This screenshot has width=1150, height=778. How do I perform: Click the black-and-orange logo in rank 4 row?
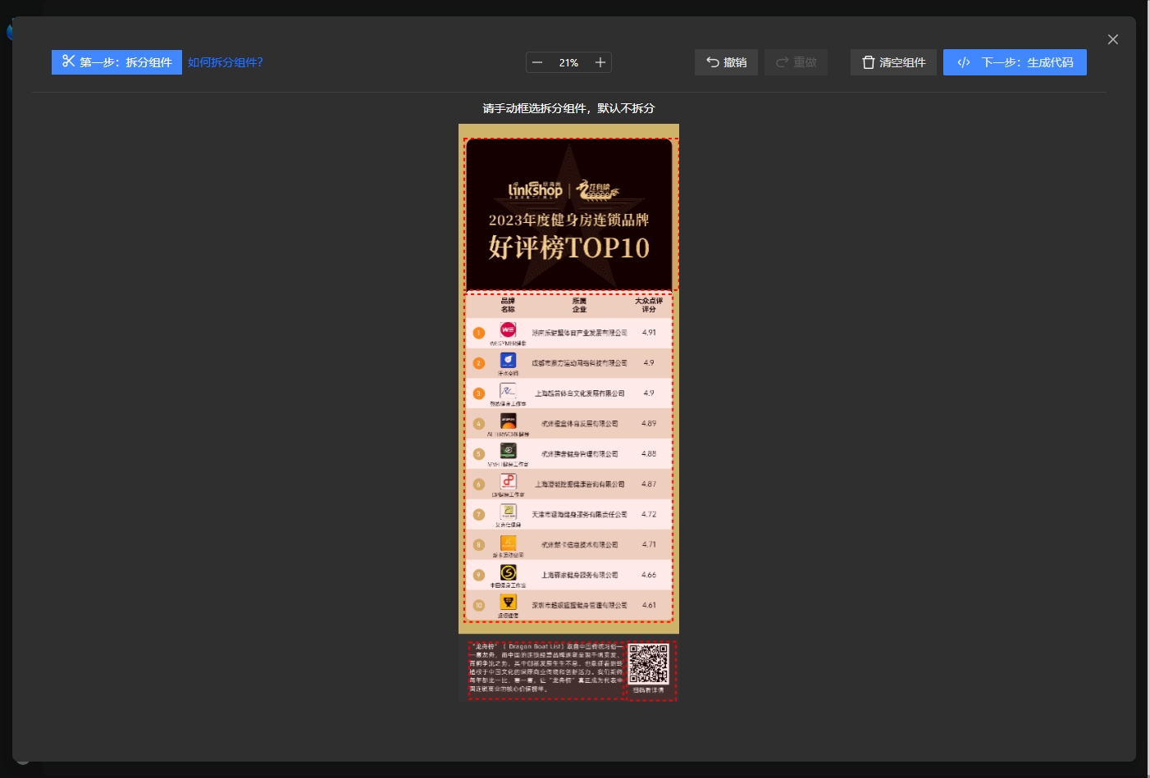509,421
